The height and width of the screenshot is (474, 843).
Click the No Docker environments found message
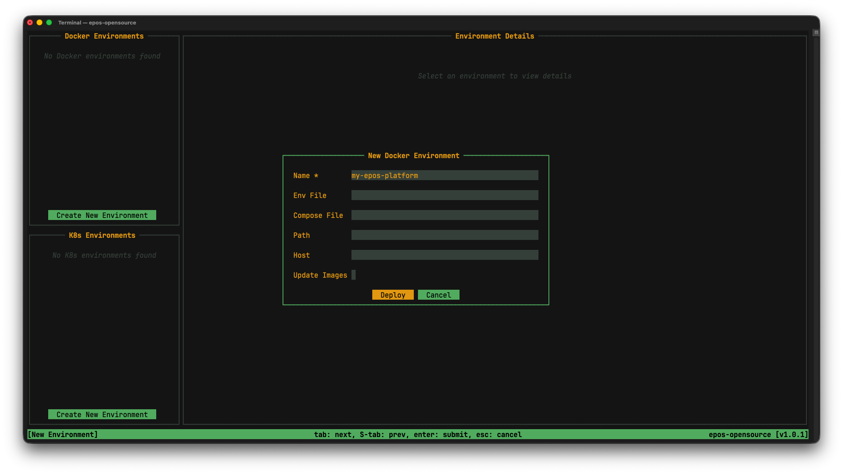[102, 56]
